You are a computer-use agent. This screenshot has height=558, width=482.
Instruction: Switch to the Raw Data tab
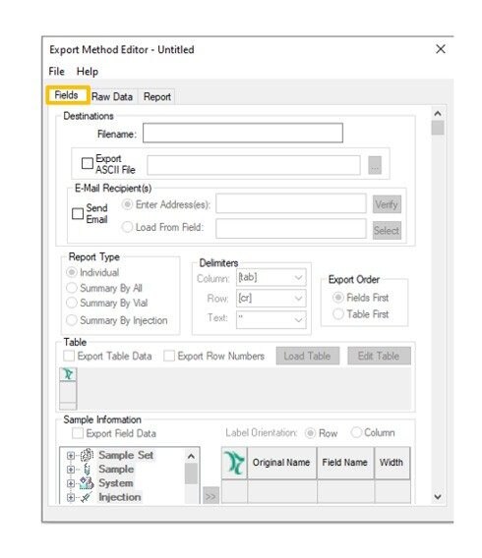click(x=112, y=97)
